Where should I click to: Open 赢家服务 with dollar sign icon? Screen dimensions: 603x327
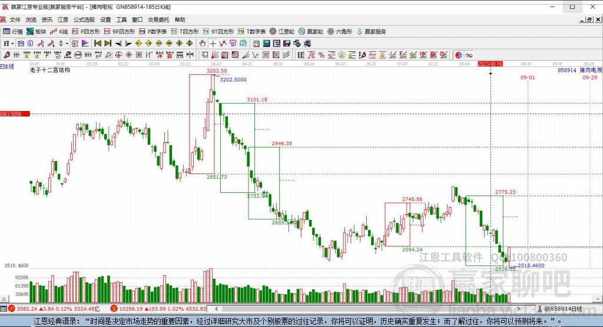click(x=371, y=32)
